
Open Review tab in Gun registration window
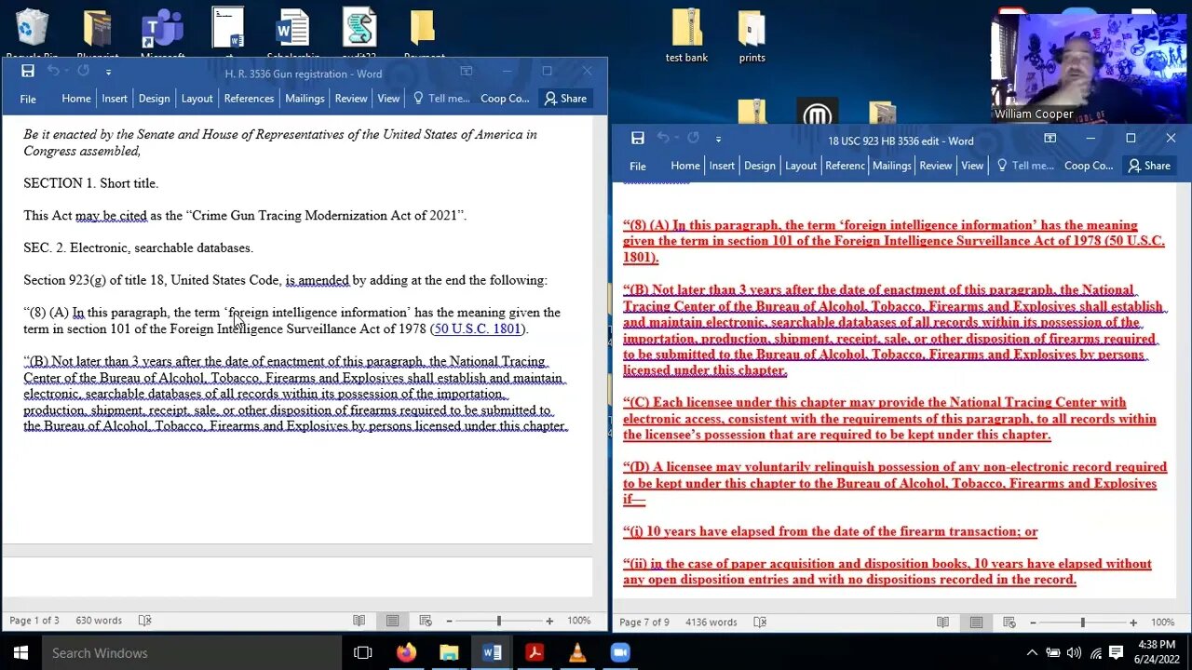(x=351, y=99)
